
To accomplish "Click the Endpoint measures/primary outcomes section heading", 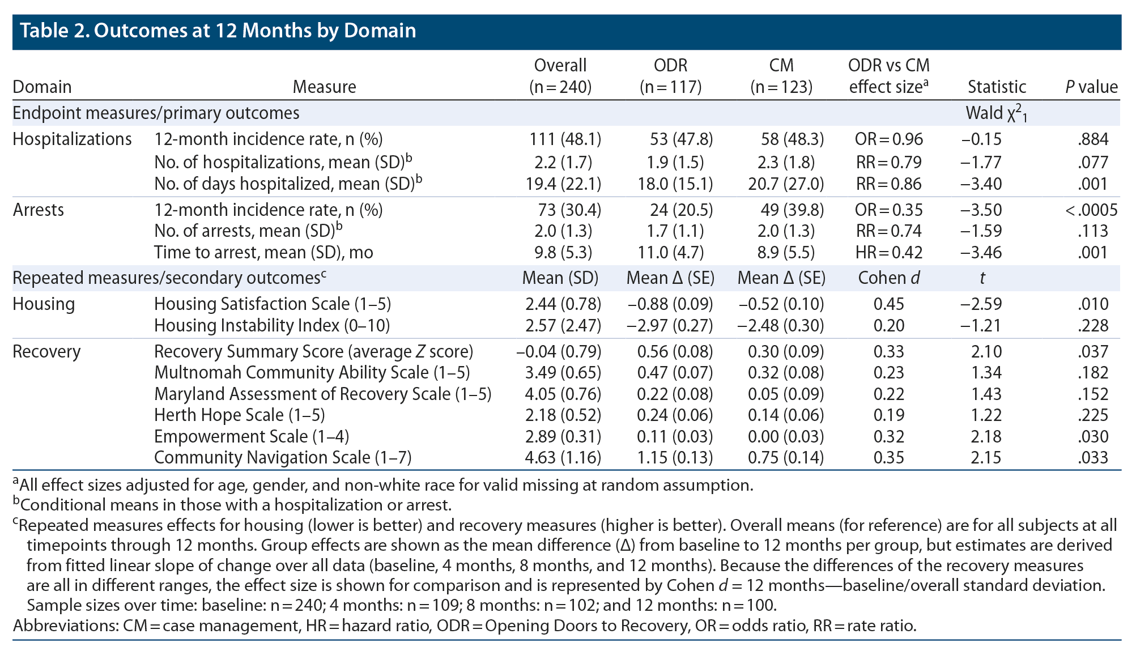I will click(156, 113).
